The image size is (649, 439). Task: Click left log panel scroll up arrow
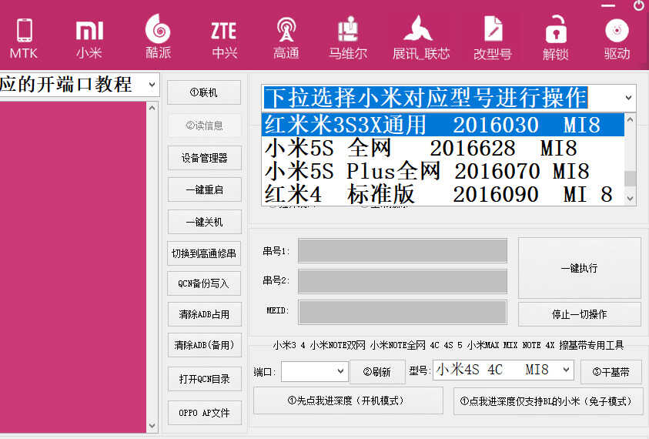(x=152, y=108)
